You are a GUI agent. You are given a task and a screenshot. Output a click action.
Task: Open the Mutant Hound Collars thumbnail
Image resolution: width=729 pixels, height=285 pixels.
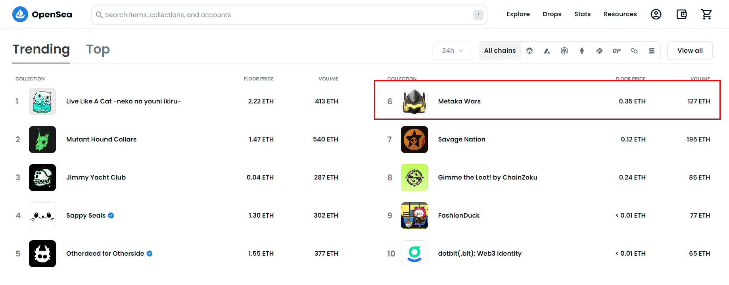(42, 140)
